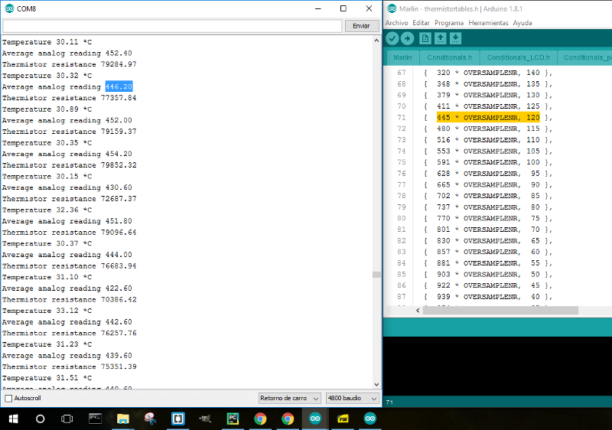The image size is (612, 430).
Task: Click code line 75 with value 591
Action: (488, 162)
